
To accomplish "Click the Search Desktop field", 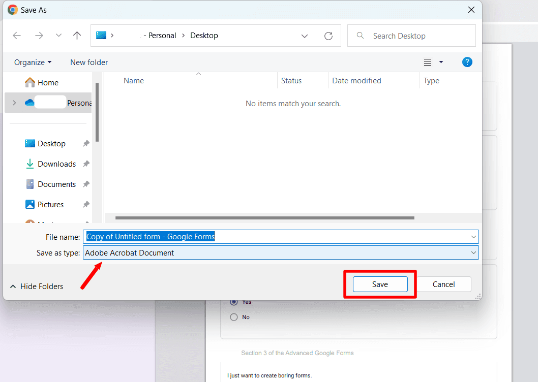I will click(x=411, y=36).
